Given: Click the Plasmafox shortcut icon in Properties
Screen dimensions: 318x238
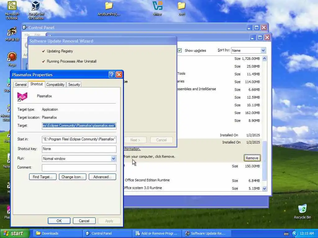Looking at the screenshot, I should click(22, 96).
